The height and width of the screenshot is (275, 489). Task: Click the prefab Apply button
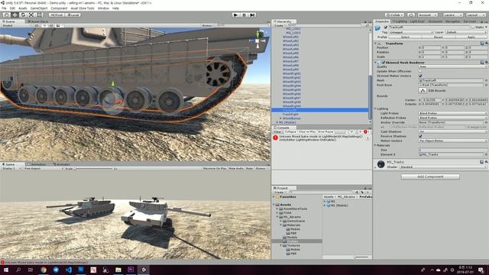[x=471, y=37]
